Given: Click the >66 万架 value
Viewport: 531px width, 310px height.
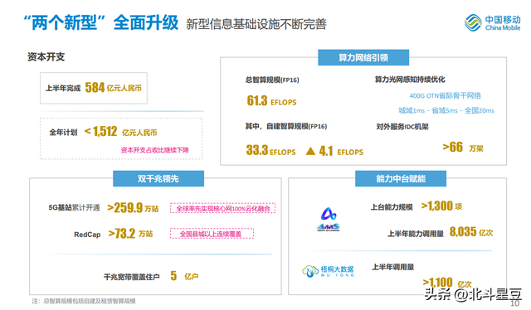Looking at the screenshot, I should click(x=463, y=148).
